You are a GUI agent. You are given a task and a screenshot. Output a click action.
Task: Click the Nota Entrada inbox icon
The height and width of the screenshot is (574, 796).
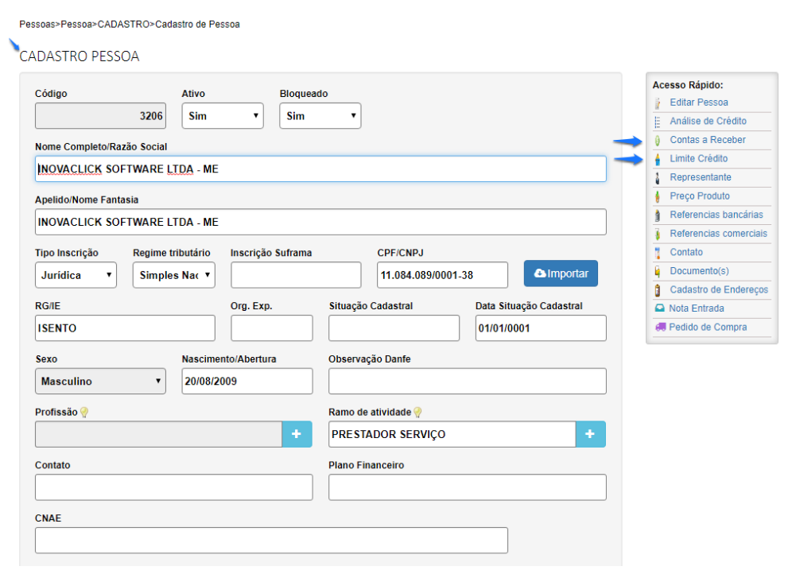[x=658, y=308]
